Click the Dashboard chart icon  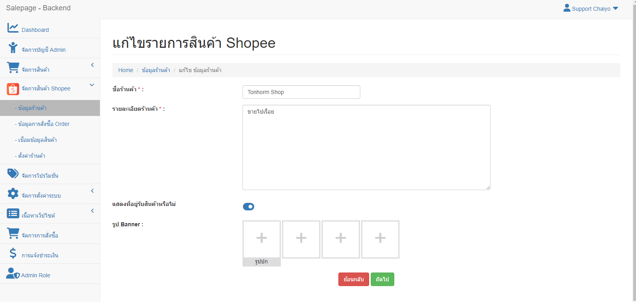(x=13, y=28)
